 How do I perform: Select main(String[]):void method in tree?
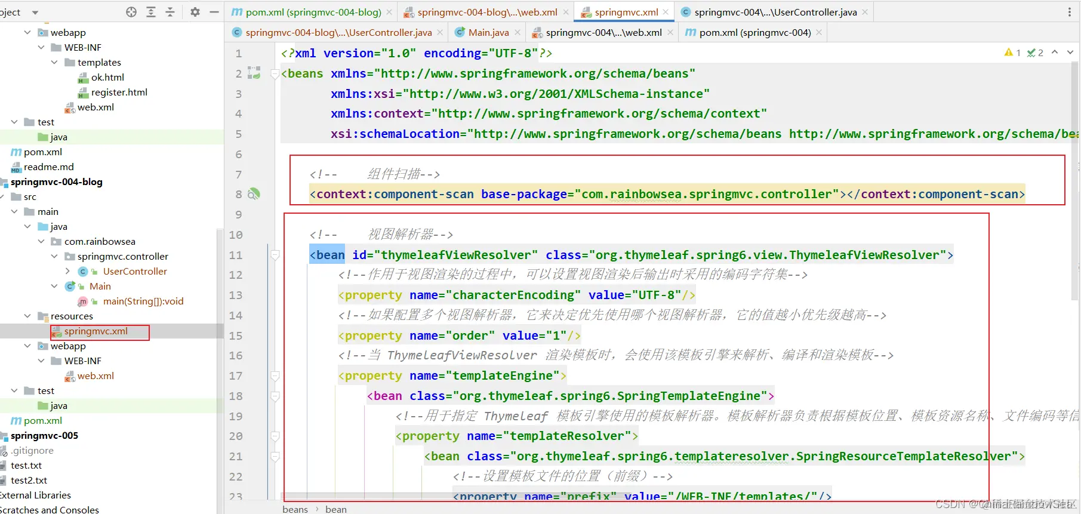click(143, 301)
